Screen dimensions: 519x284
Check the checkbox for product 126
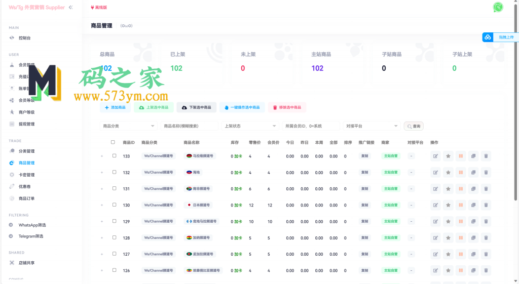(114, 270)
